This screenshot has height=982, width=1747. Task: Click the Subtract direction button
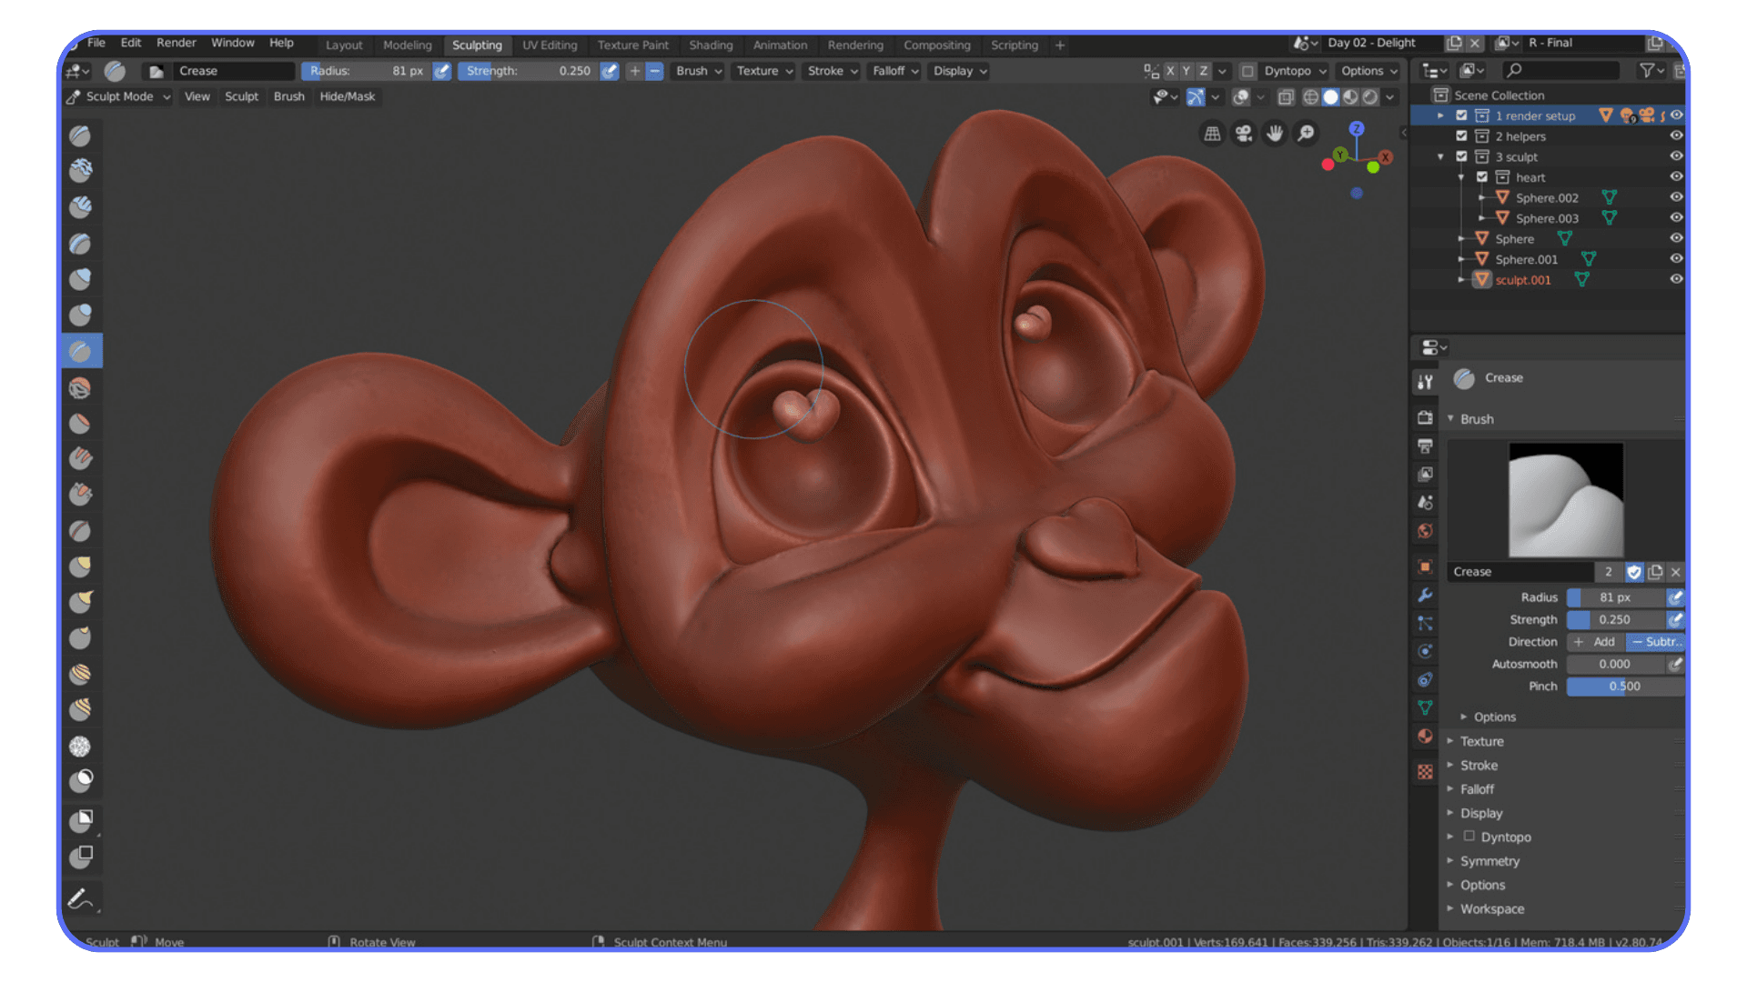coord(1658,642)
